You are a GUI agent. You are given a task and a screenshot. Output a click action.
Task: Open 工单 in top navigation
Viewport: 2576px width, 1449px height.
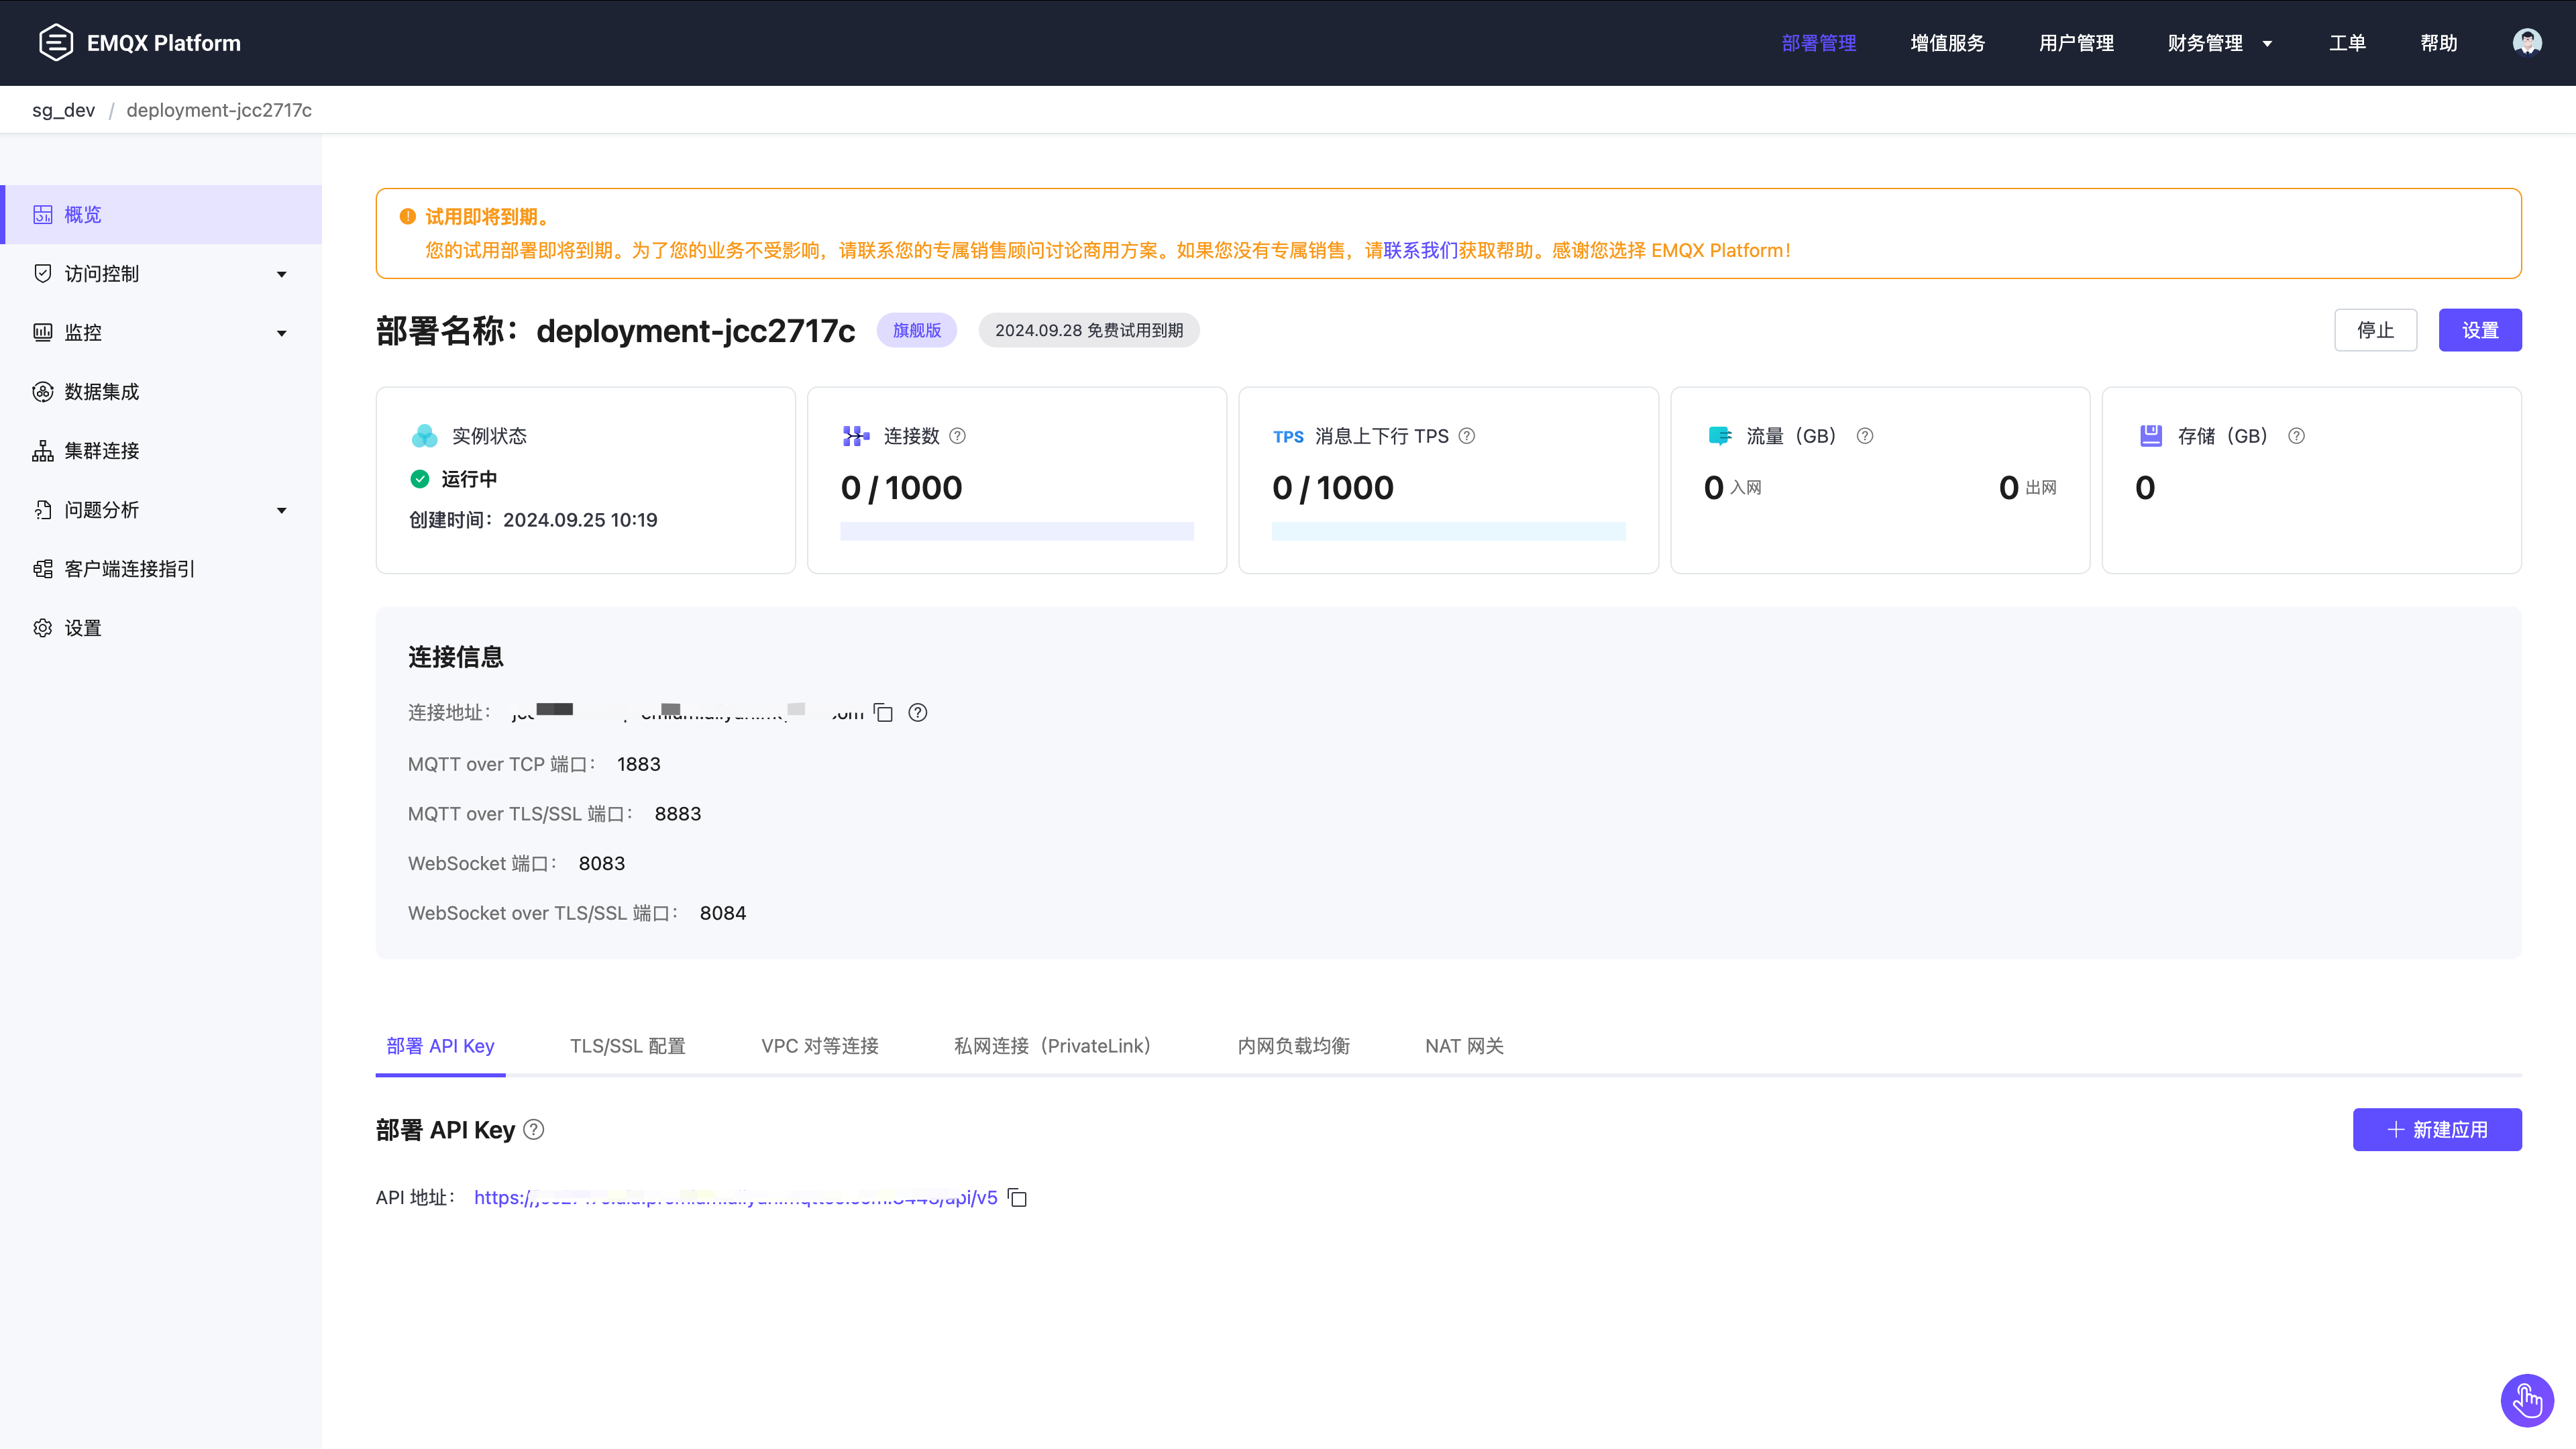tap(2347, 43)
